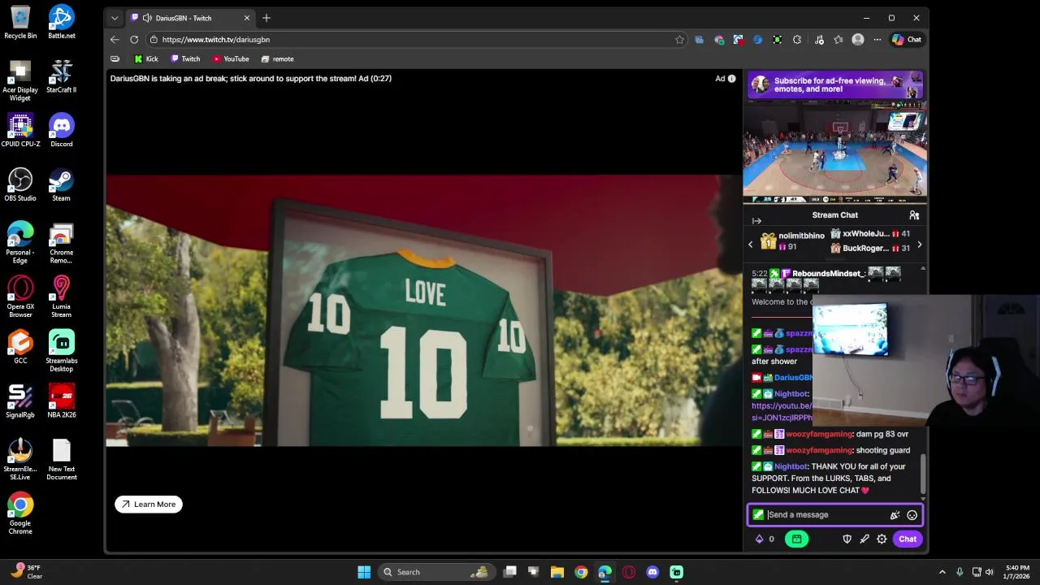The height and width of the screenshot is (585, 1040).
Task: Open YouTube bookmark in favorites bar
Action: [x=231, y=58]
